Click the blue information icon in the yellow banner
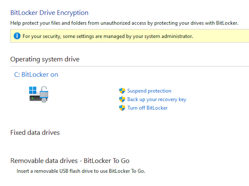The width and height of the screenshot is (249, 186). [x=17, y=36]
